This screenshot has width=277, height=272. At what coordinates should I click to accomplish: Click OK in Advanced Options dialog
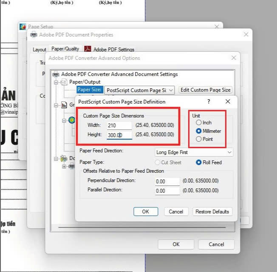tap(176, 244)
